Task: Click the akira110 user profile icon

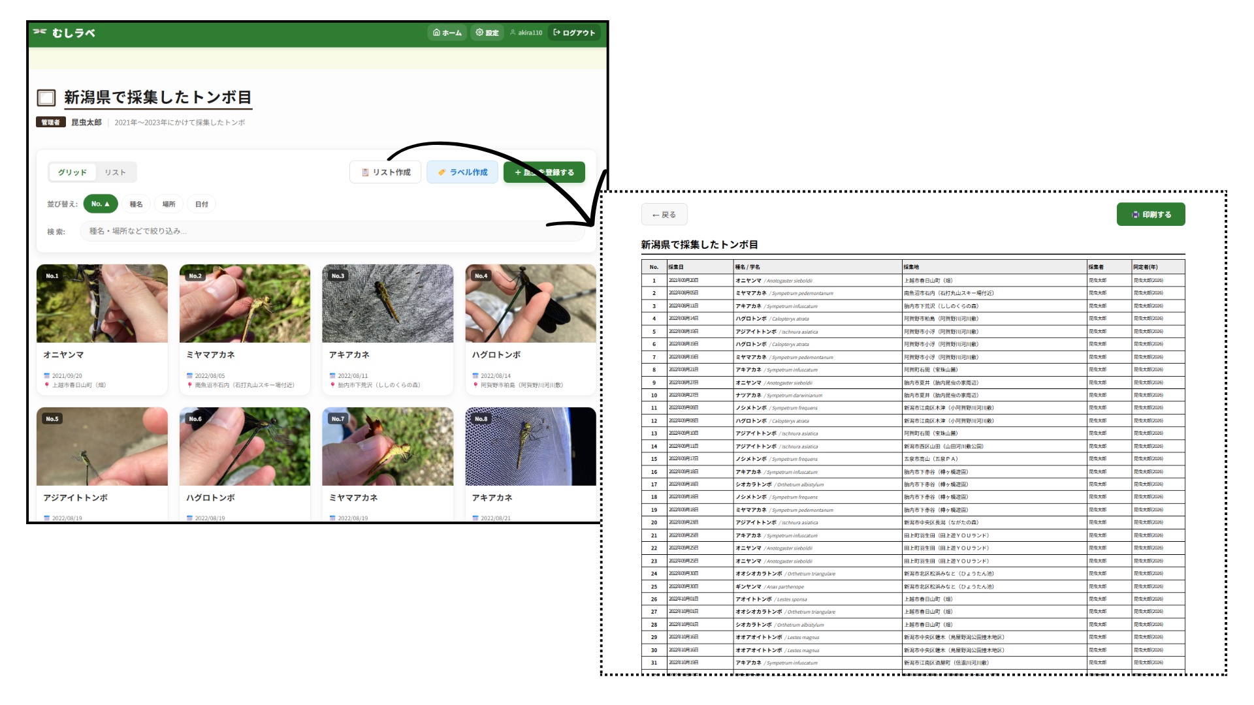Action: coord(513,32)
